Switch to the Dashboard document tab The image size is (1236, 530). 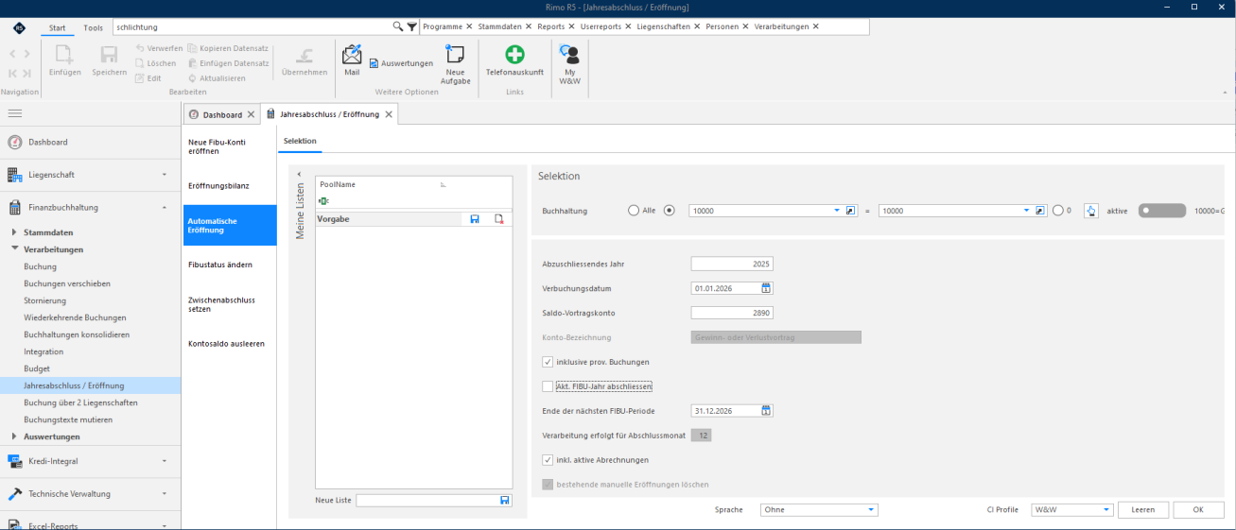point(222,115)
